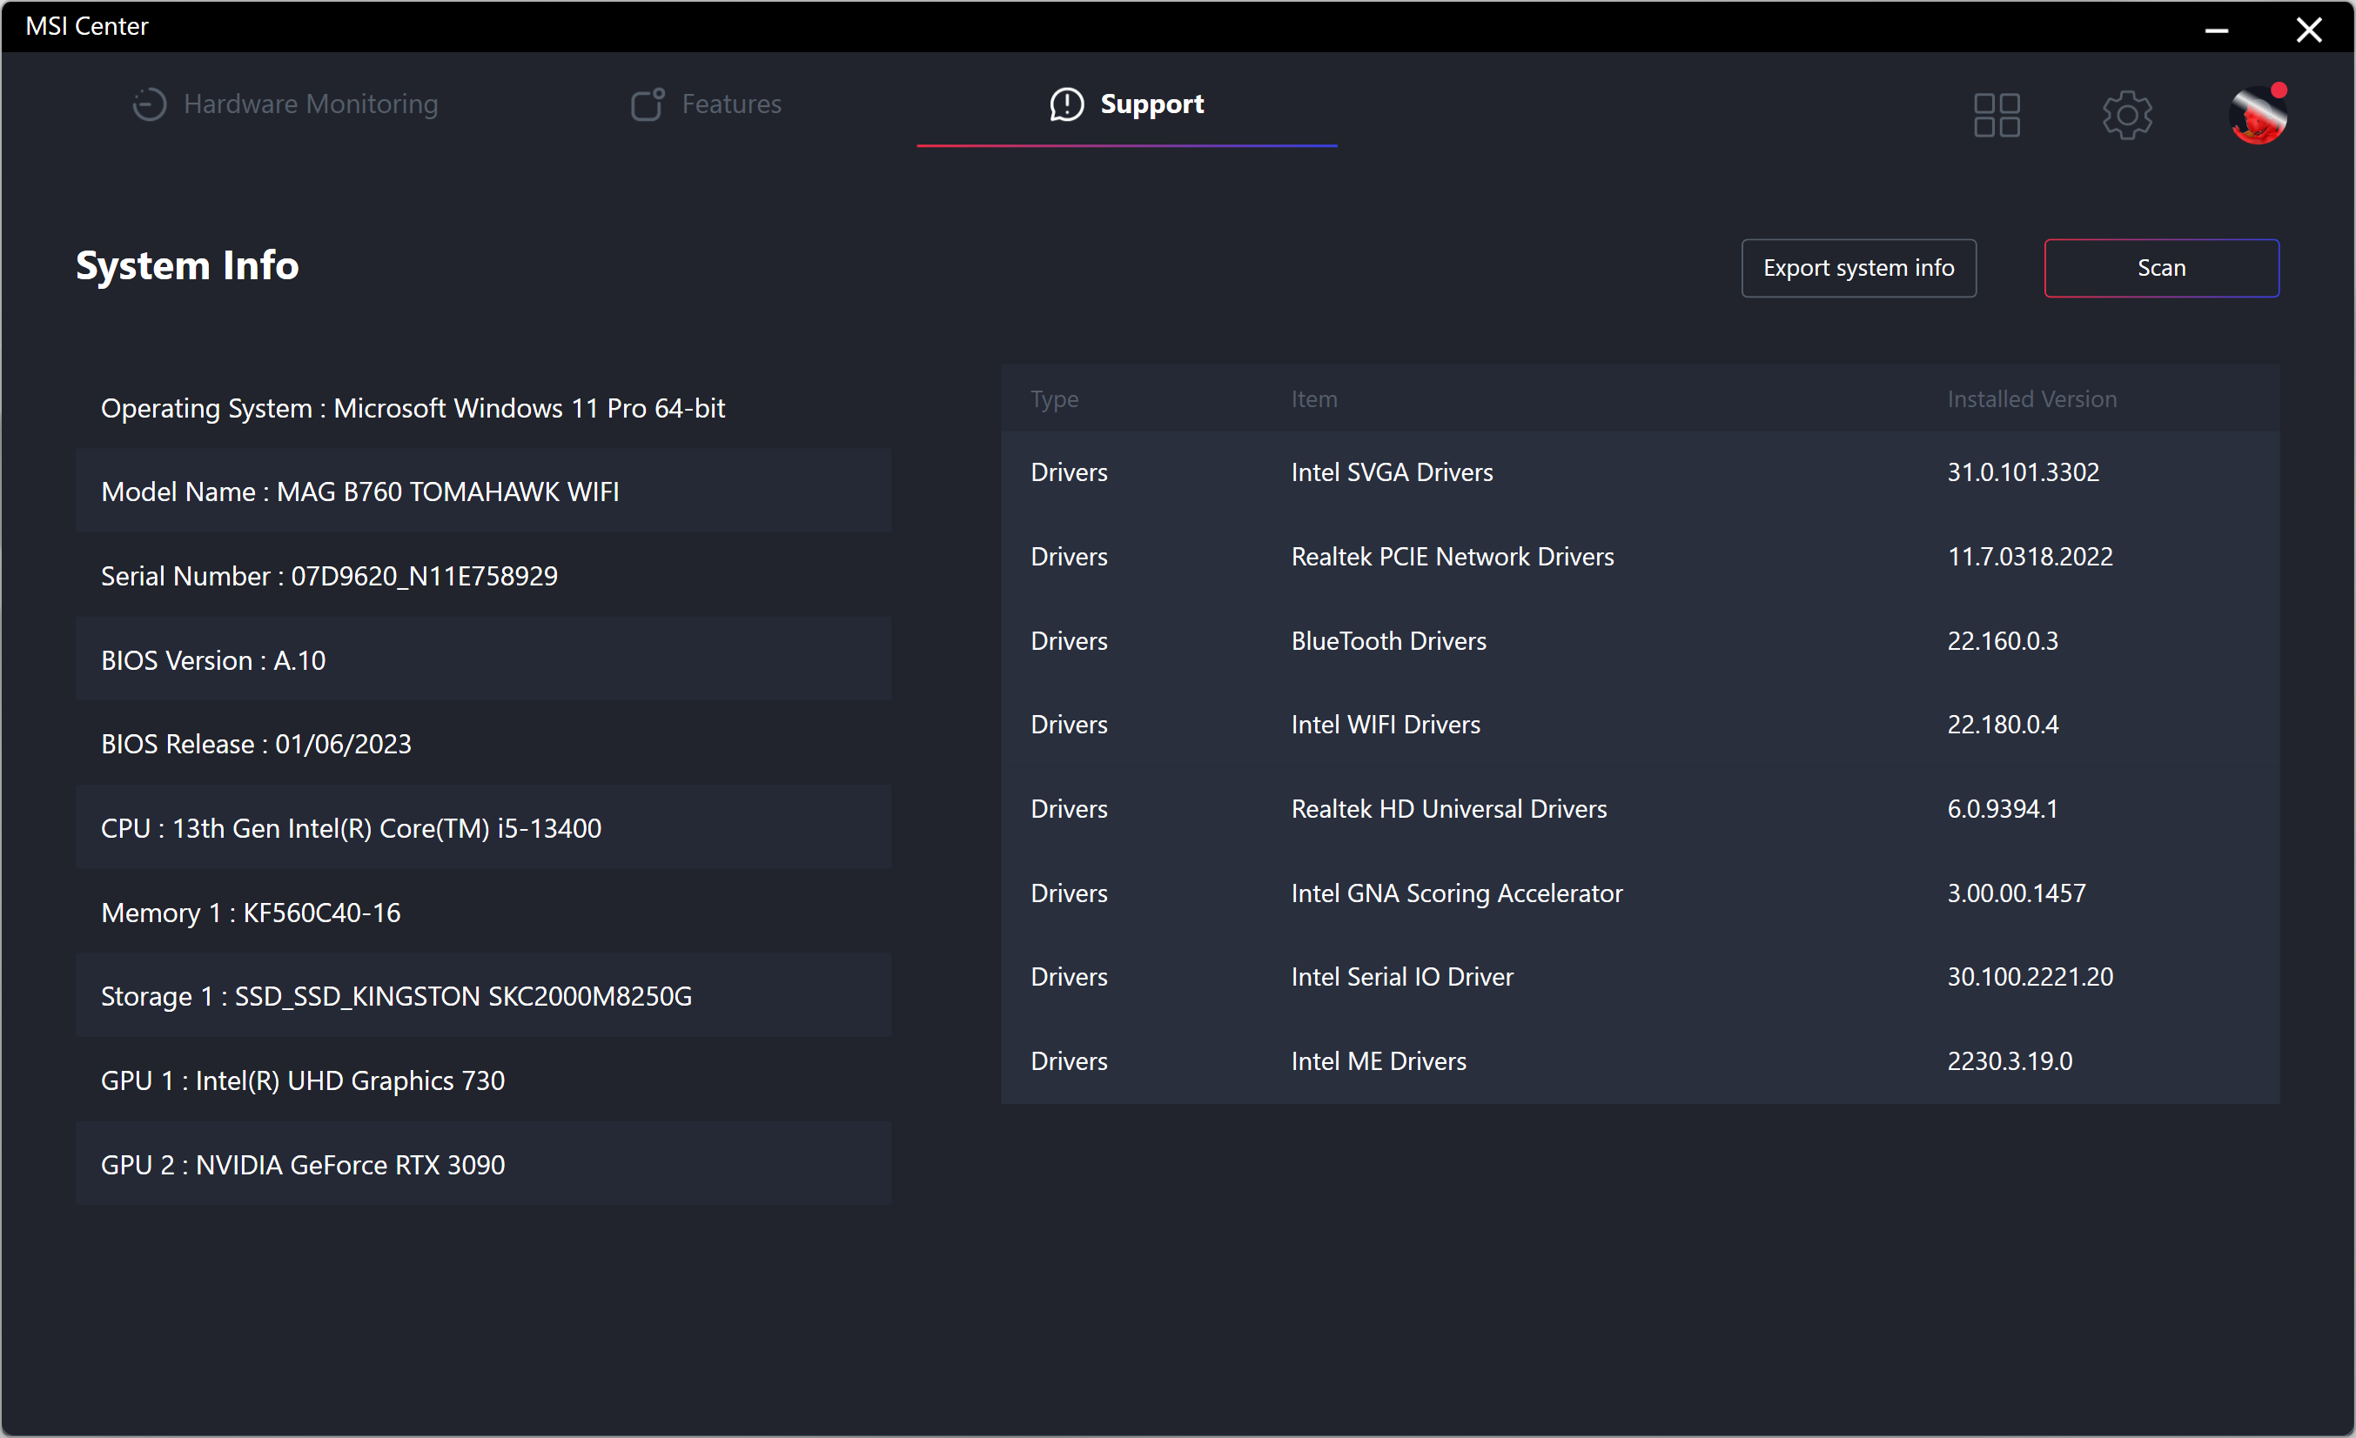This screenshot has height=1438, width=2356.
Task: Close the MSI Center window
Action: [x=2308, y=30]
